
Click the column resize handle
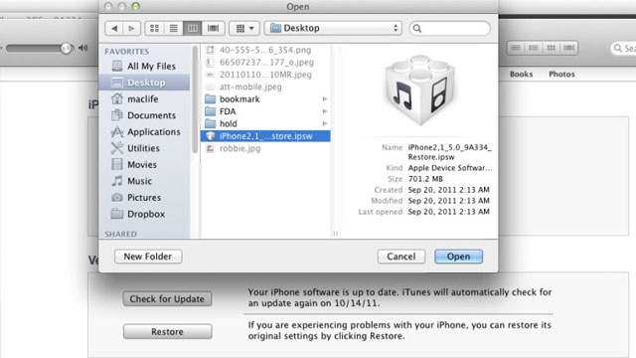coord(336,234)
